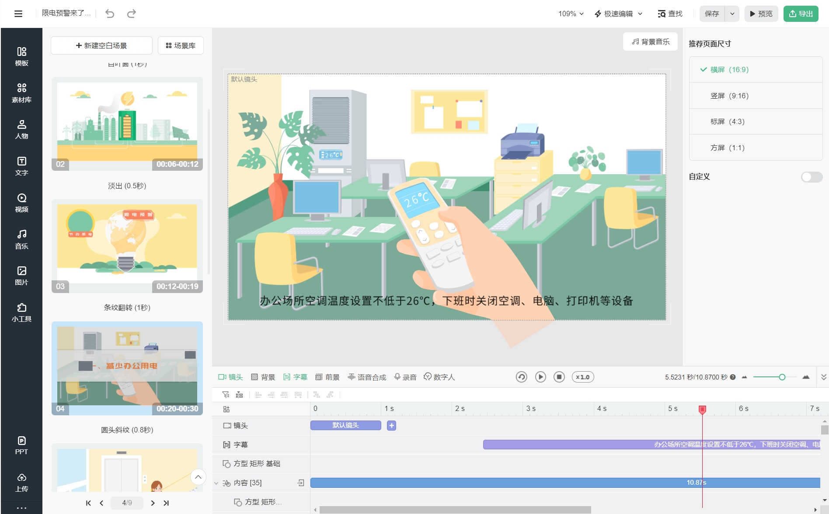The height and width of the screenshot is (514, 829).
Task: Open the 上传 upload panel
Action: [21, 483]
